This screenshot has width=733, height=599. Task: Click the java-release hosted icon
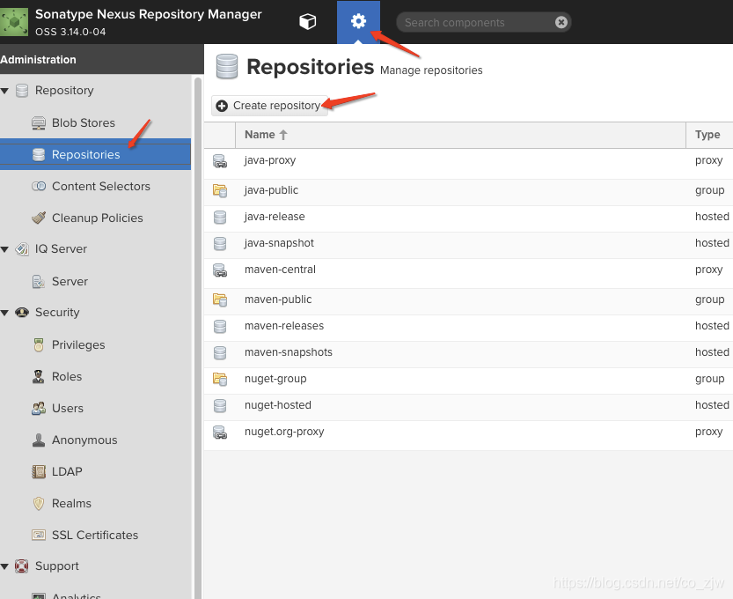click(x=220, y=217)
